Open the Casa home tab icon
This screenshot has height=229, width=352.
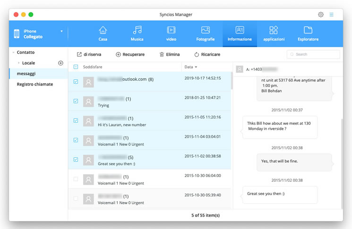(103, 30)
